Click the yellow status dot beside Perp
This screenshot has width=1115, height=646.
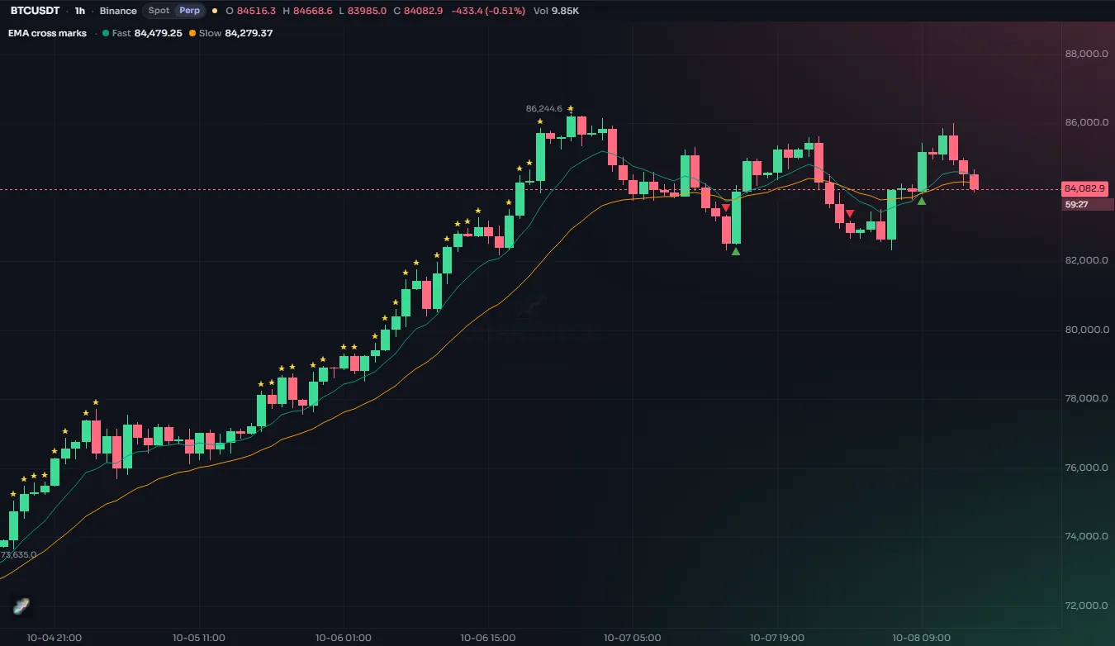(x=215, y=11)
